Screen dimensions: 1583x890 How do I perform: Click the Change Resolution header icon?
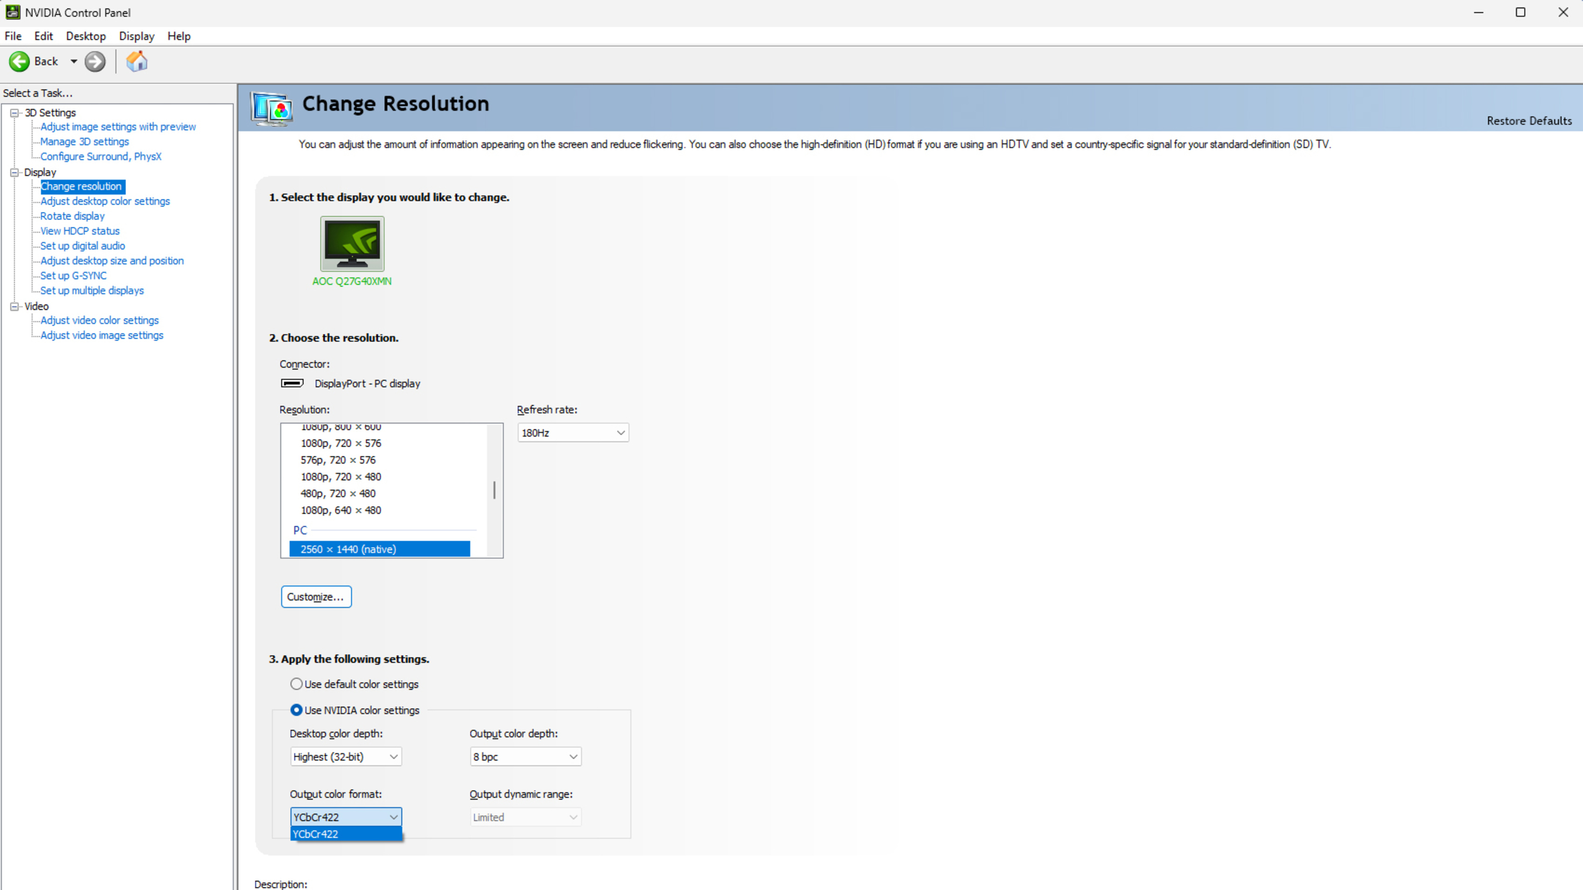(x=271, y=109)
